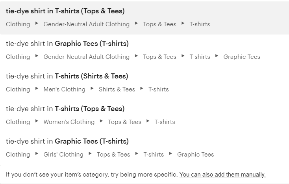Choose the Girls' Clothing Graphic Tees suggestion title
The width and height of the screenshot is (289, 184).
[67, 141]
